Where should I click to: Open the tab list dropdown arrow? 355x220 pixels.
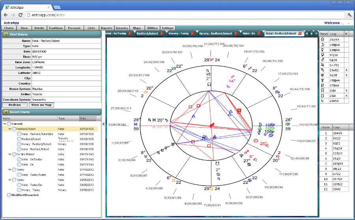(316, 34)
